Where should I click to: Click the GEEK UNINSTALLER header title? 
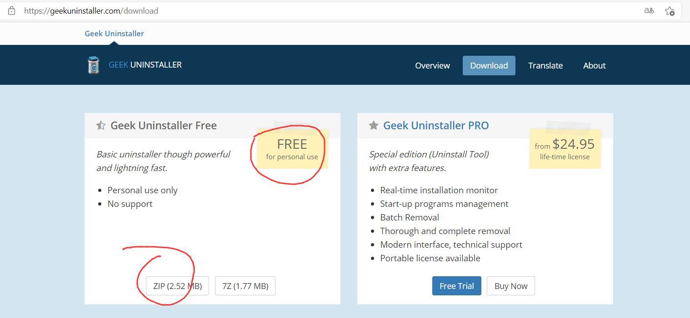point(145,65)
